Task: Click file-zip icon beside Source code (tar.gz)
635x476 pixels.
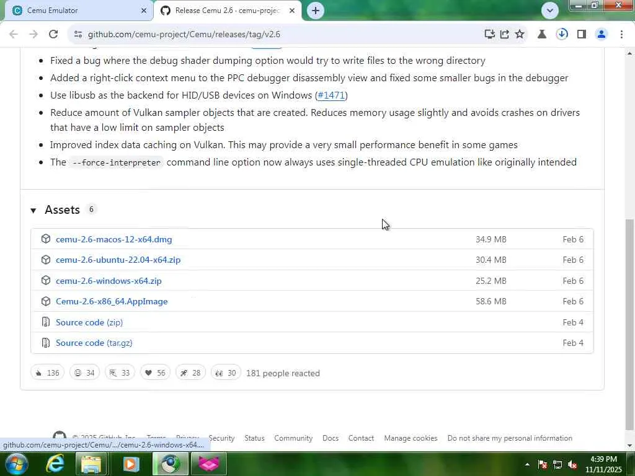Action: pyautogui.click(x=46, y=342)
